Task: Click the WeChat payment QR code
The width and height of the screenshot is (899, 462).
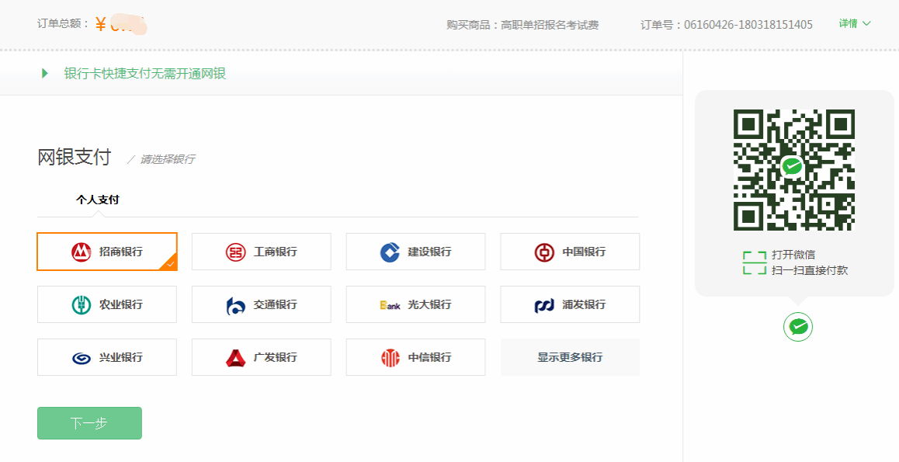Action: tap(794, 170)
